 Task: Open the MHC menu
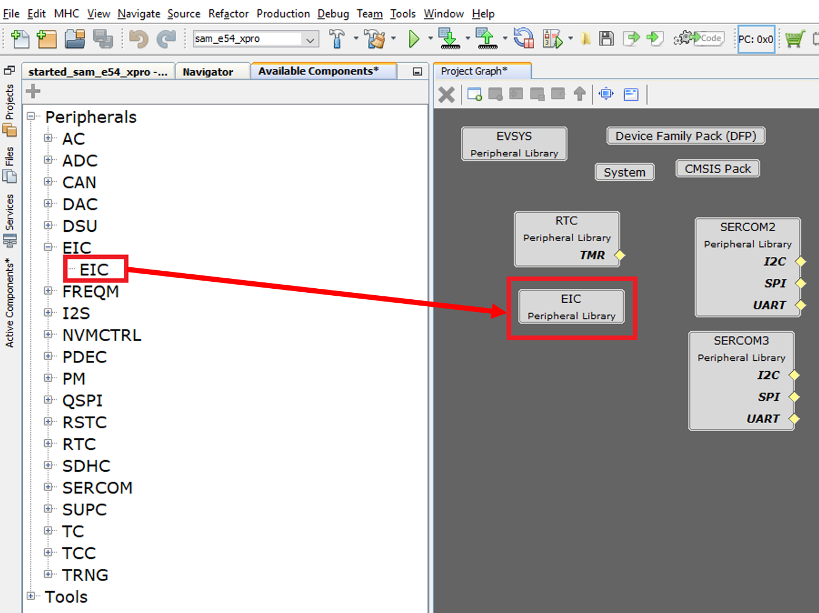(66, 13)
